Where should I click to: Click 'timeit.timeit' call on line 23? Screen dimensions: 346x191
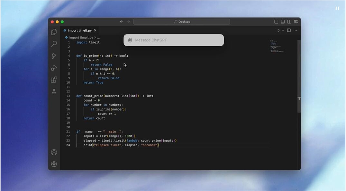[113, 141]
